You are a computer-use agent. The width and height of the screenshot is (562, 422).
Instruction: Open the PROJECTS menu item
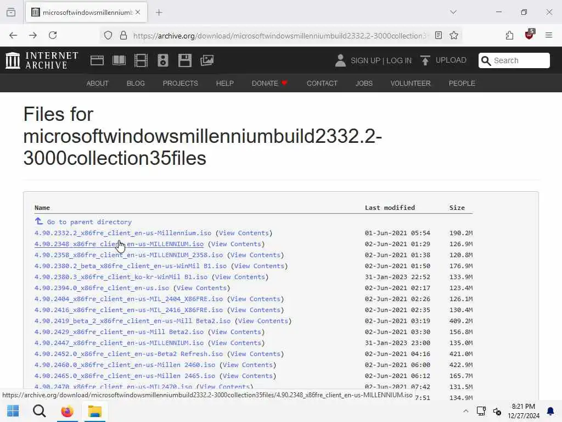click(x=180, y=84)
